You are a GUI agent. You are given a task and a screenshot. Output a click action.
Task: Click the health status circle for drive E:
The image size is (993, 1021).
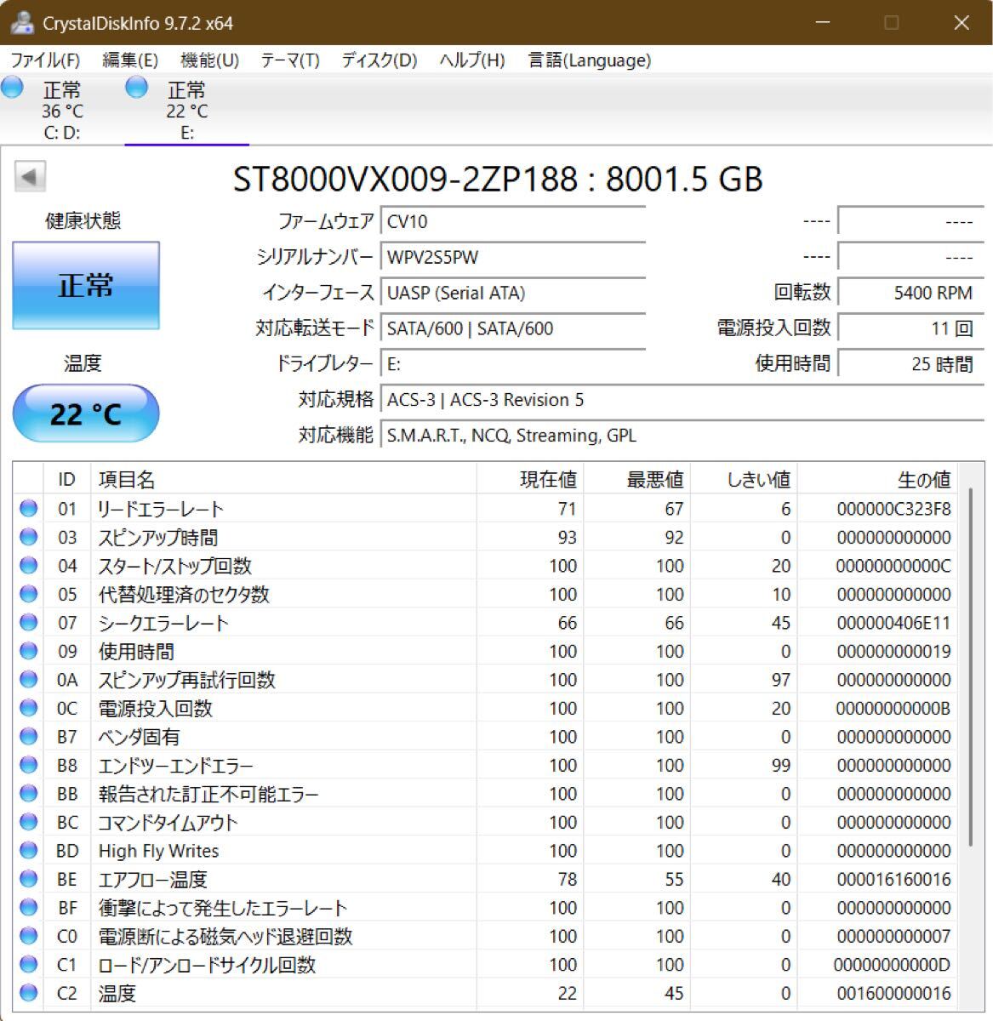coord(136,87)
